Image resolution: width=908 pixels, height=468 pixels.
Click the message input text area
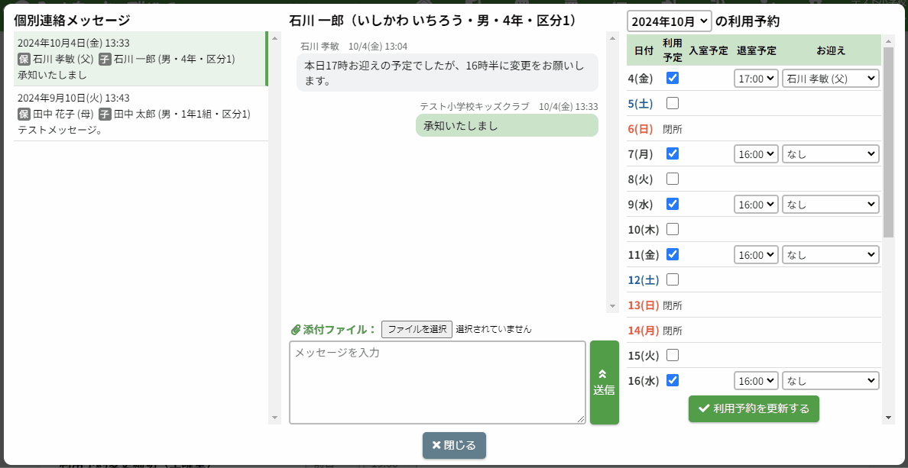(437, 382)
